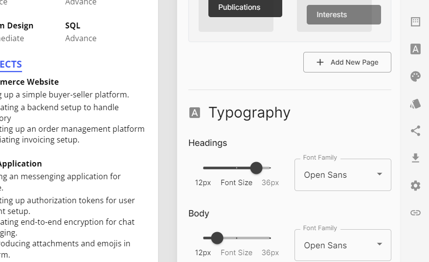Click the Headings font size slider handle

tap(256, 168)
